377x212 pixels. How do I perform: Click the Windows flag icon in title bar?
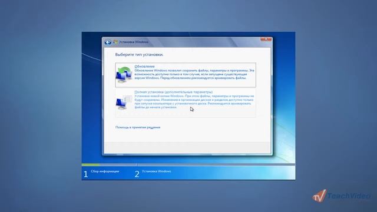[115, 42]
